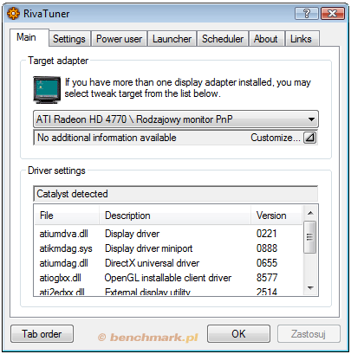Click the title bar help question mark button
The height and width of the screenshot is (354, 351).
307,14
